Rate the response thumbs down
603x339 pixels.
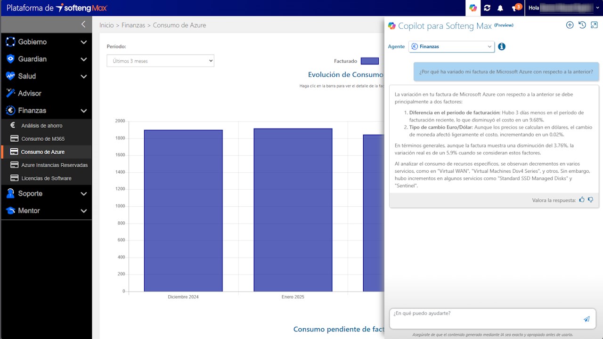[x=591, y=200]
